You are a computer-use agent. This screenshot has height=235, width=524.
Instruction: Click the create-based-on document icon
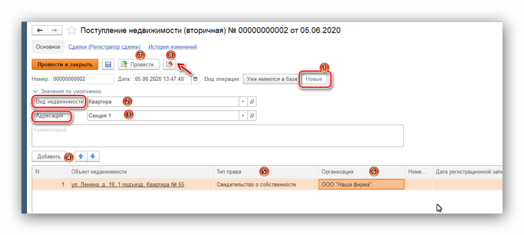tap(169, 65)
